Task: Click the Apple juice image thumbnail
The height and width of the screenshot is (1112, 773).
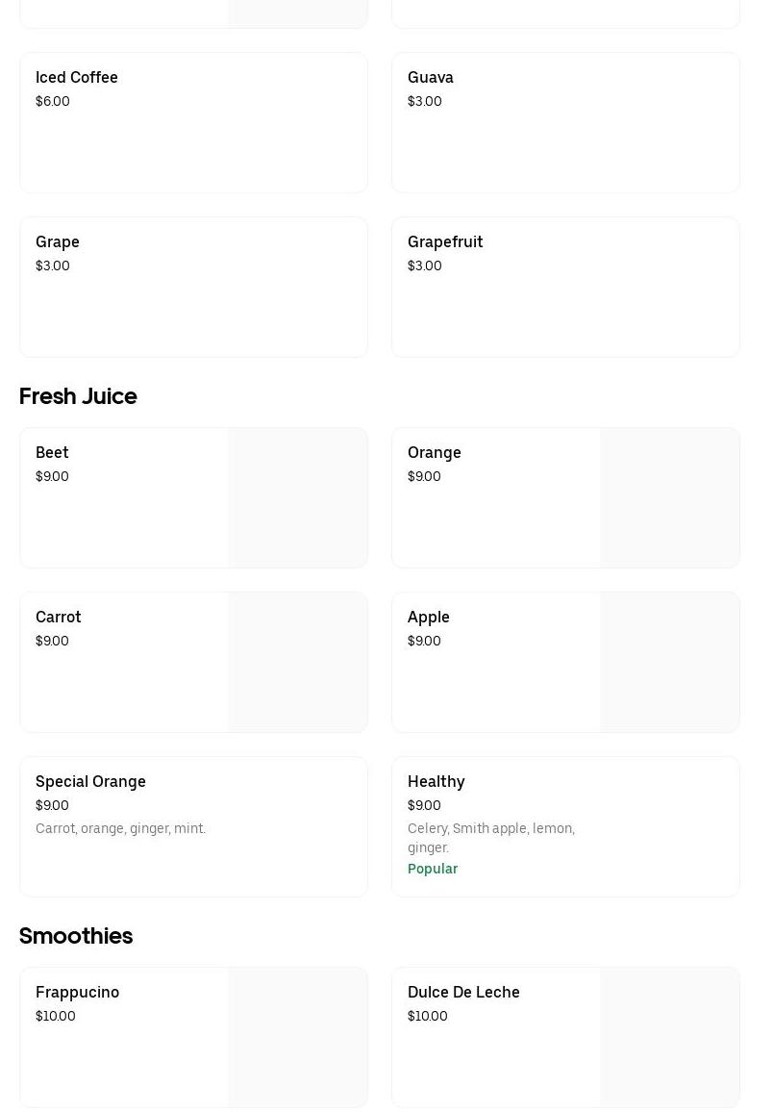Action: coord(669,663)
